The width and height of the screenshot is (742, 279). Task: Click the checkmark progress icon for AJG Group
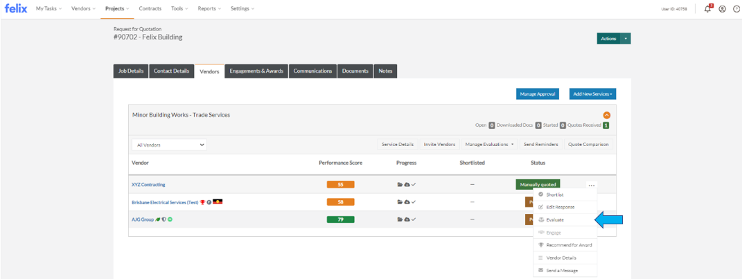coord(413,219)
